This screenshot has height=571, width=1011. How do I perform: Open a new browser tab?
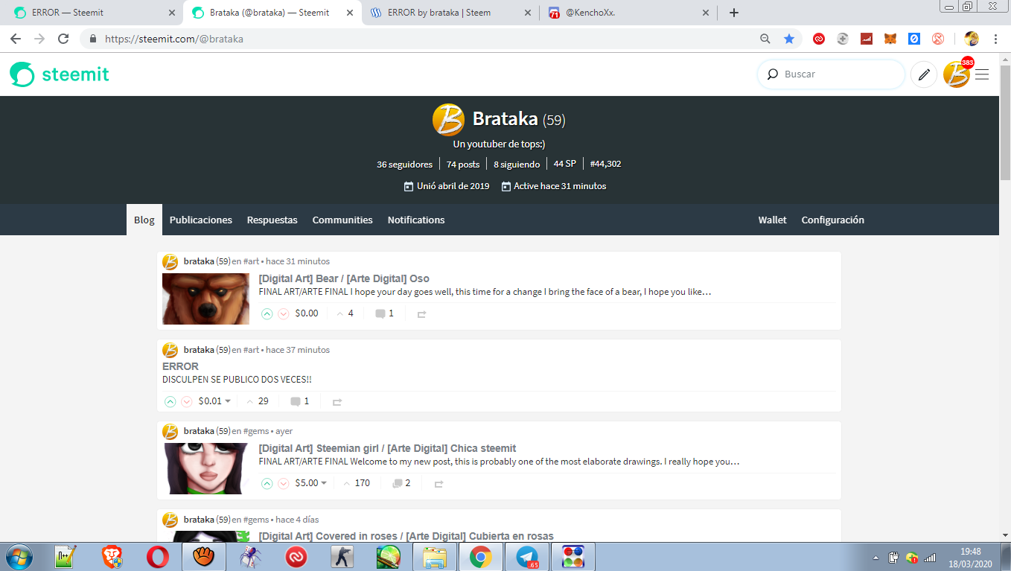coord(734,13)
